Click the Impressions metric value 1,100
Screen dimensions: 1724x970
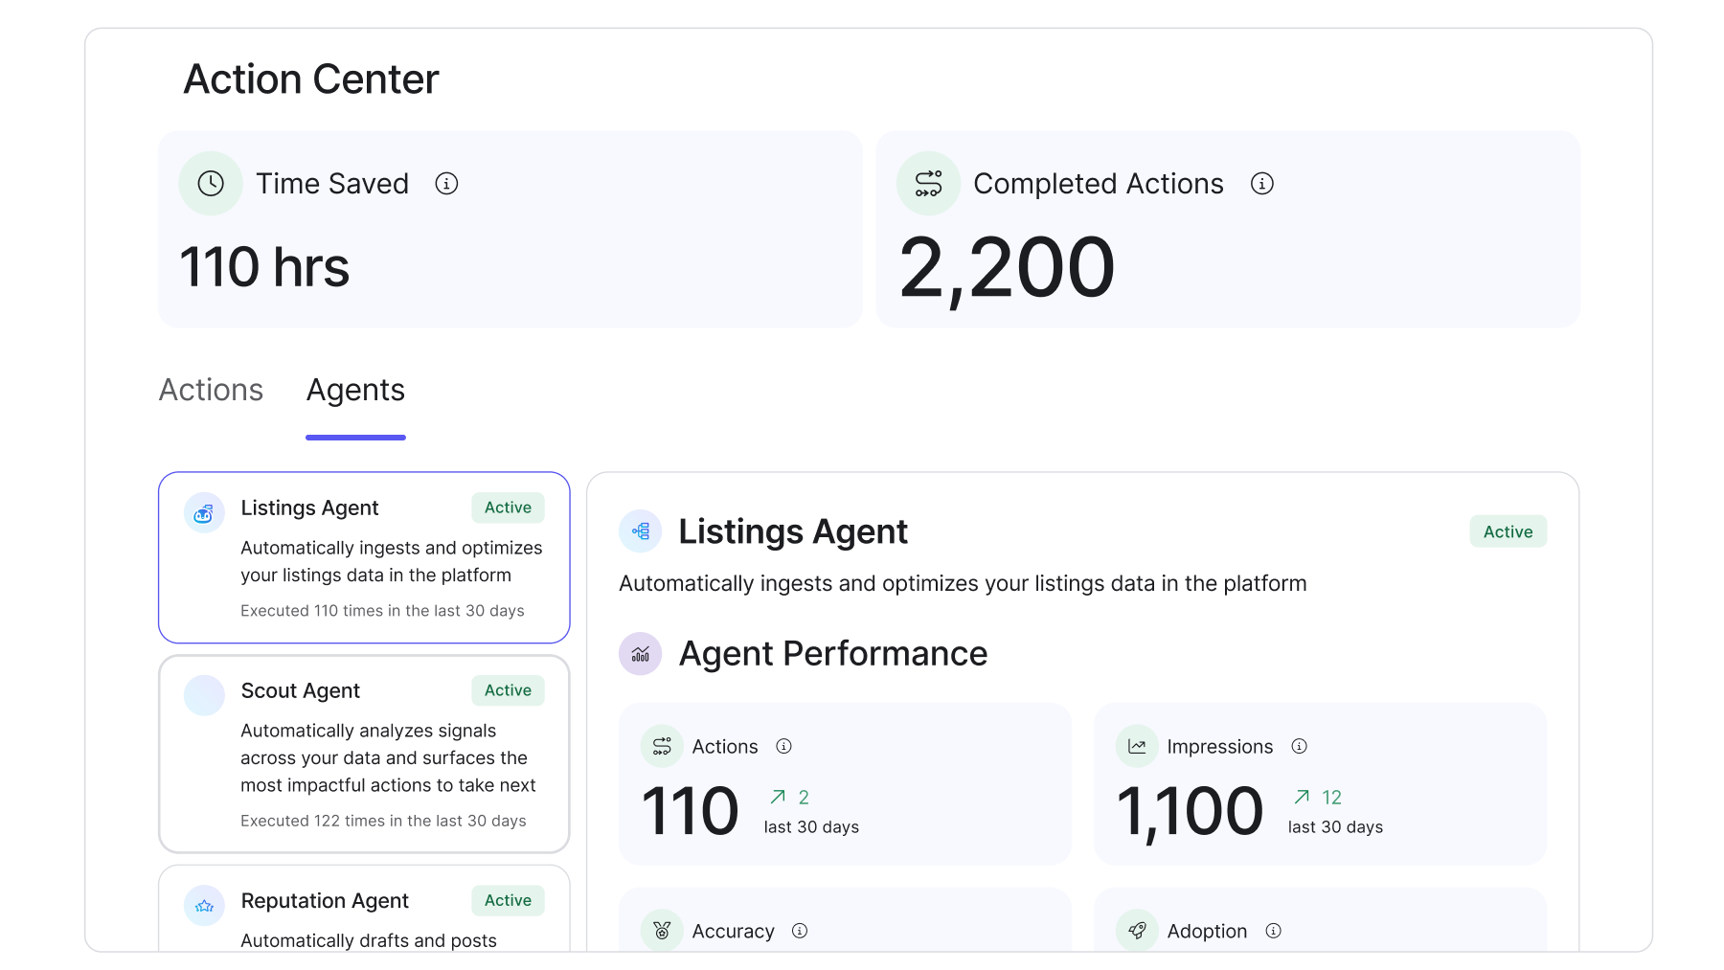pos(1190,811)
